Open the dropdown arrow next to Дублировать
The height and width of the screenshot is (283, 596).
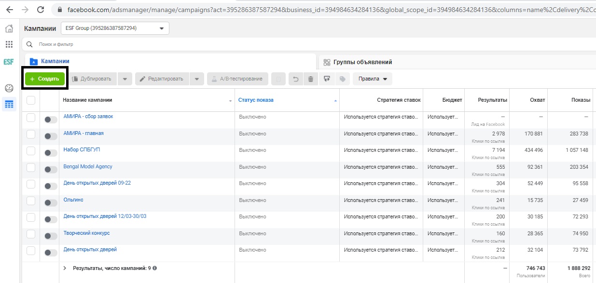point(125,79)
